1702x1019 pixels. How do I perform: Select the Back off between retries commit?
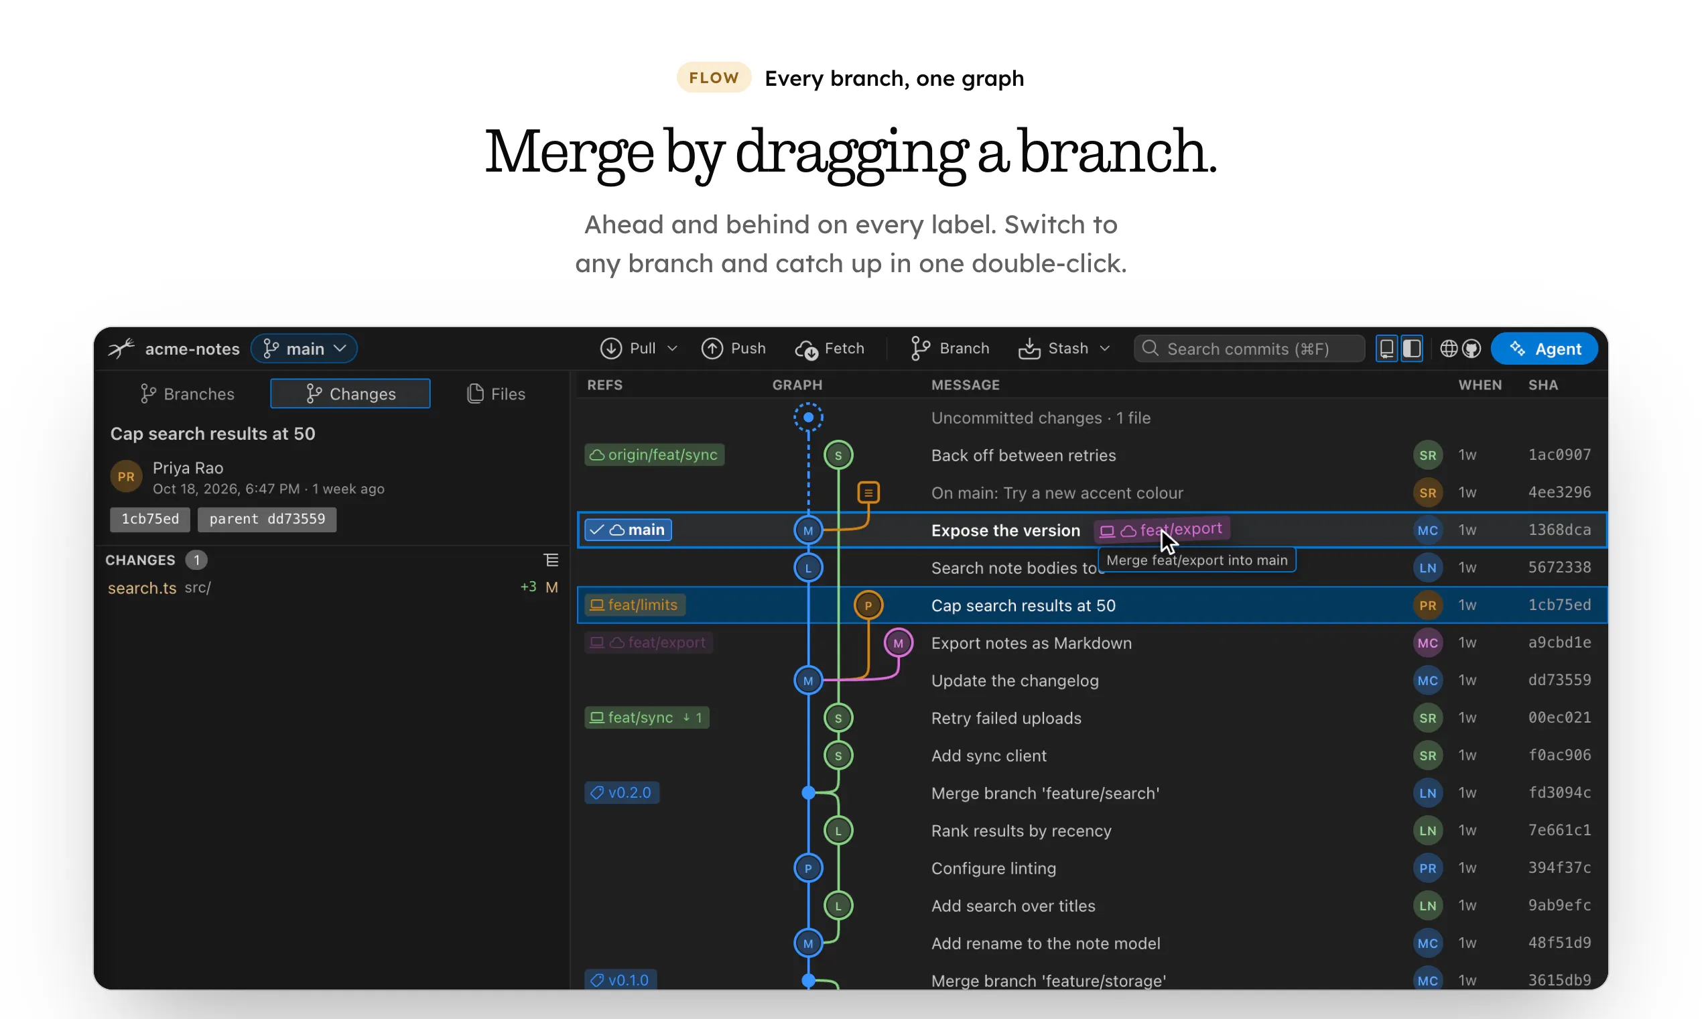coord(1092,455)
